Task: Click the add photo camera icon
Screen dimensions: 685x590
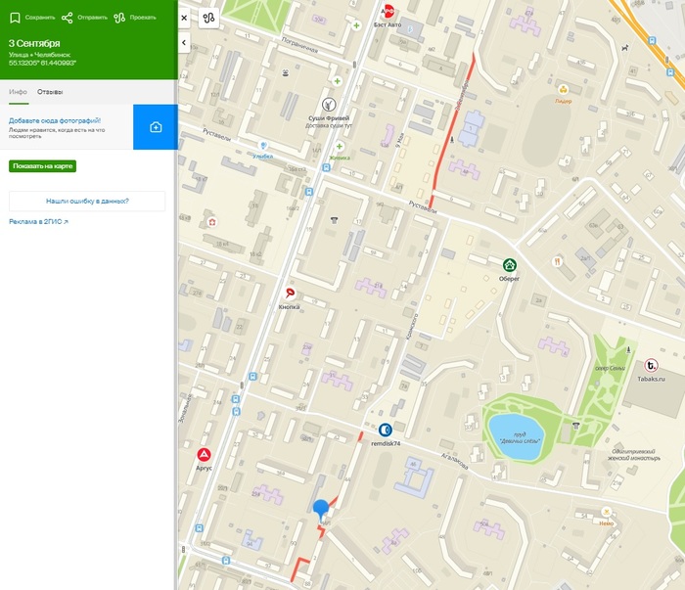Action: click(x=155, y=127)
